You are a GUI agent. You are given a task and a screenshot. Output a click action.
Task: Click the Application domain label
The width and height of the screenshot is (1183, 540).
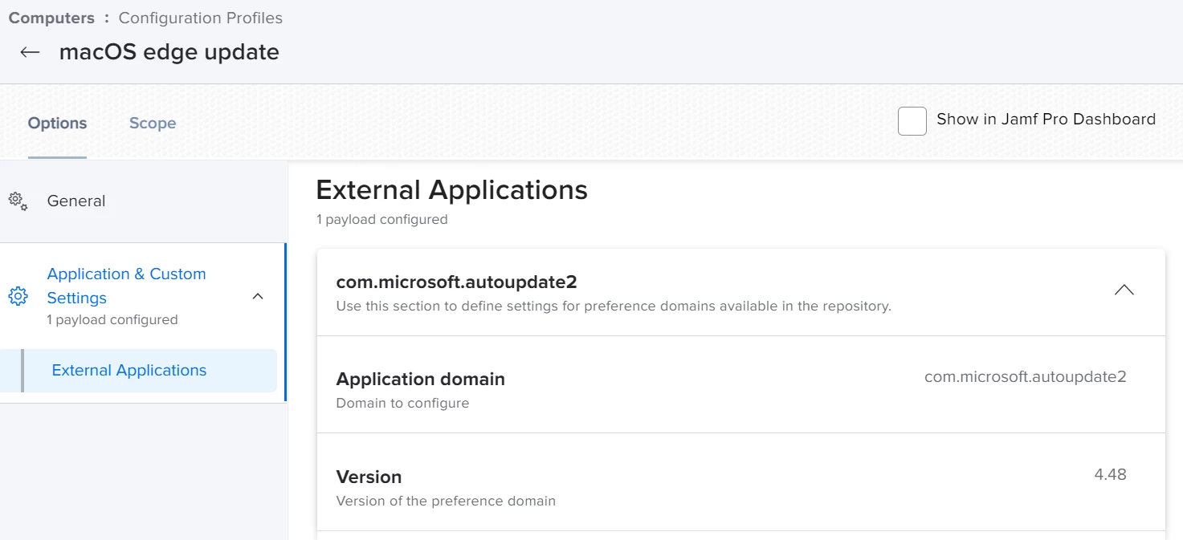421,379
